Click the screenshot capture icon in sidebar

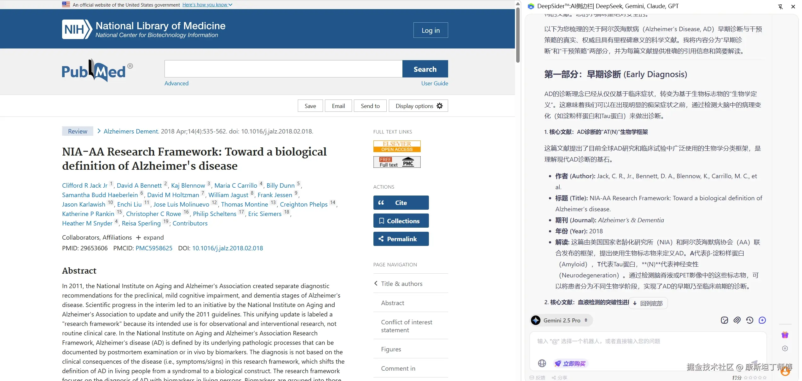[724, 320]
